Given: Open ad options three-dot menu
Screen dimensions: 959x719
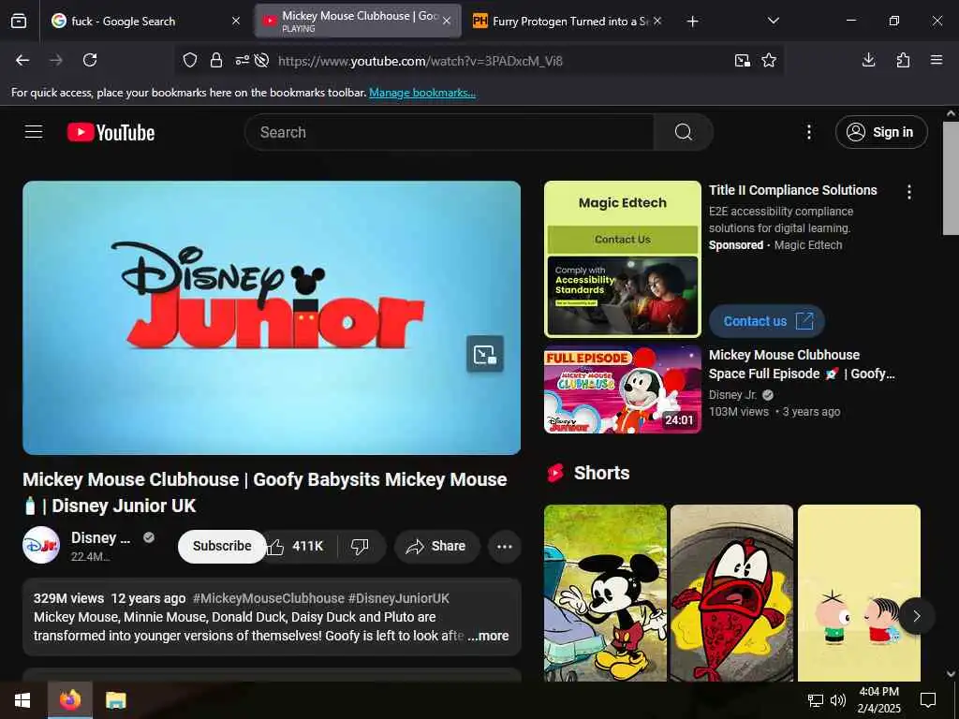Looking at the screenshot, I should tap(909, 192).
